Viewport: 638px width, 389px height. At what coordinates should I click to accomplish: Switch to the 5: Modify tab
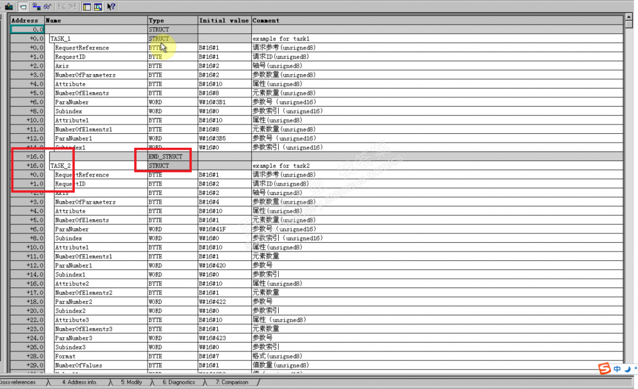point(132,382)
